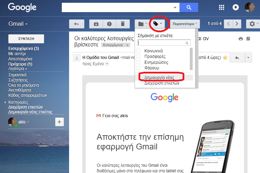Image resolution: width=260 pixels, height=173 pixels.
Task: Open notifications bell icon
Action: 235,7
